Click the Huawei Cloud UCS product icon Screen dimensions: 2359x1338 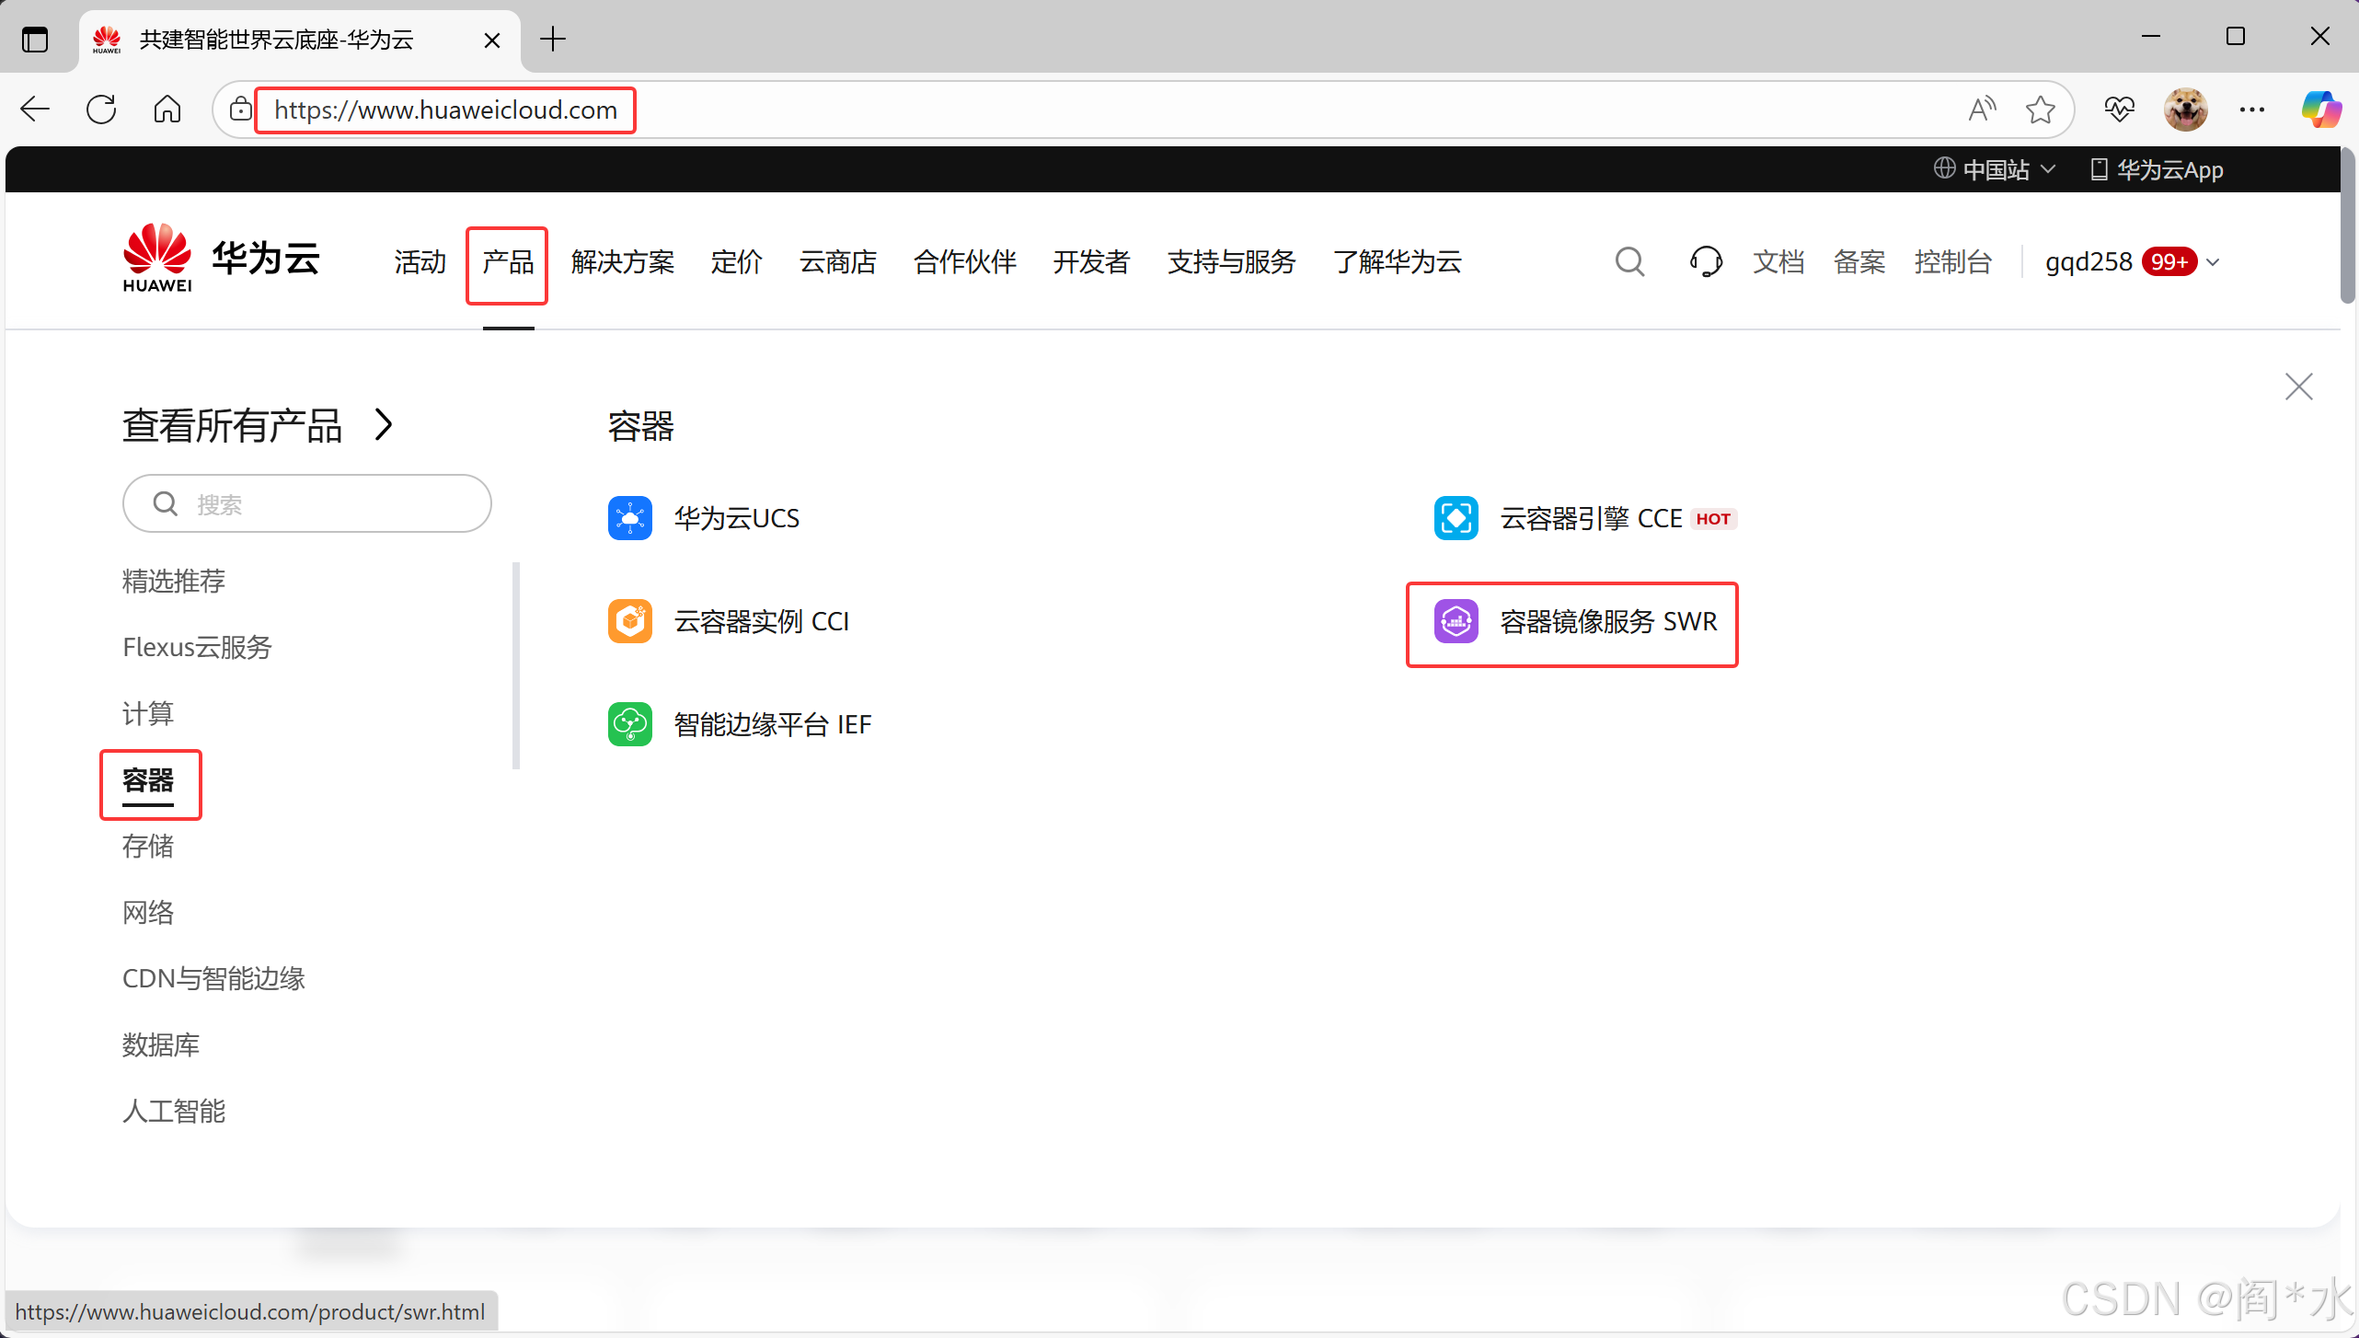pyautogui.click(x=629, y=518)
